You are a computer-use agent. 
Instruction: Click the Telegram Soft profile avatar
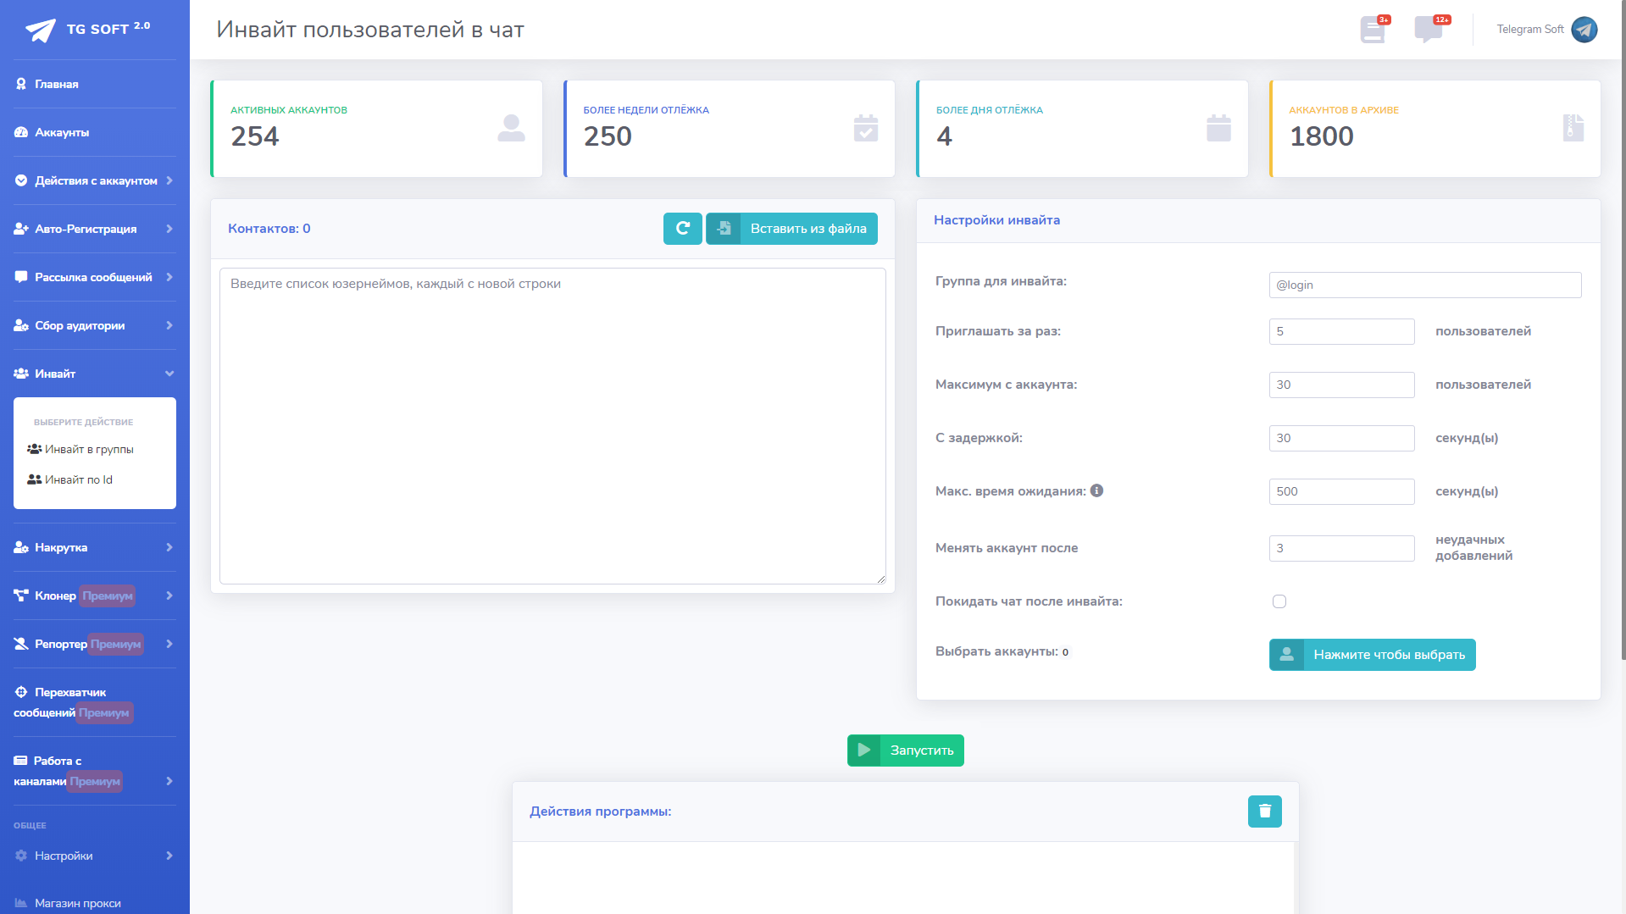click(1584, 30)
